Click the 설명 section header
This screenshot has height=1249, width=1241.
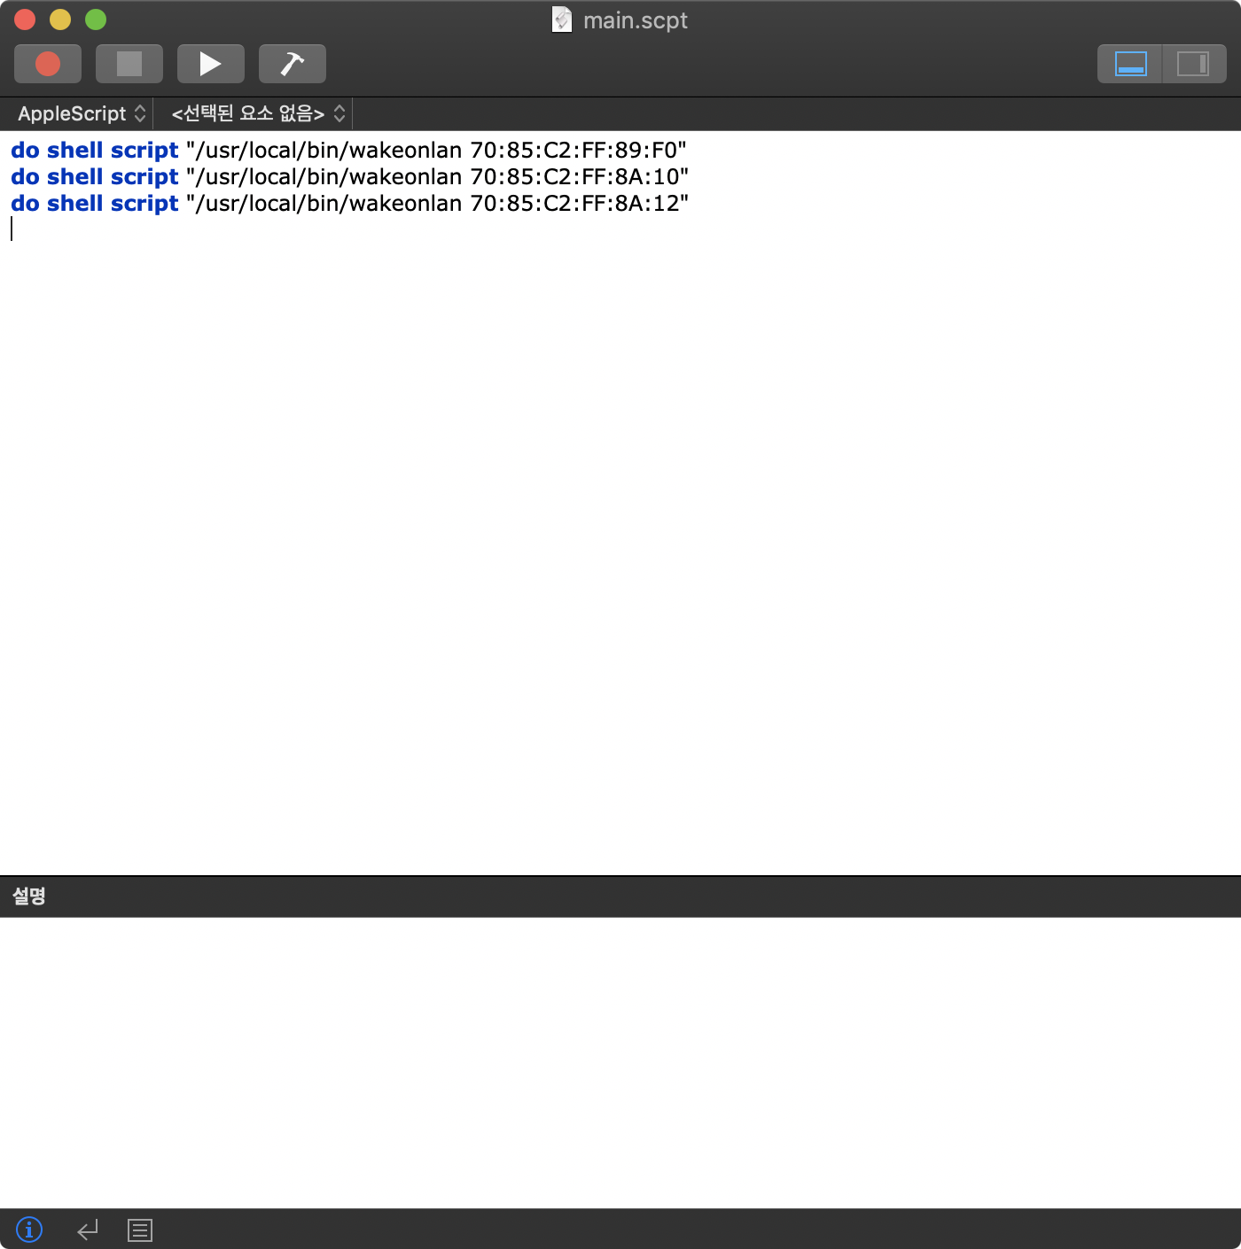point(29,896)
